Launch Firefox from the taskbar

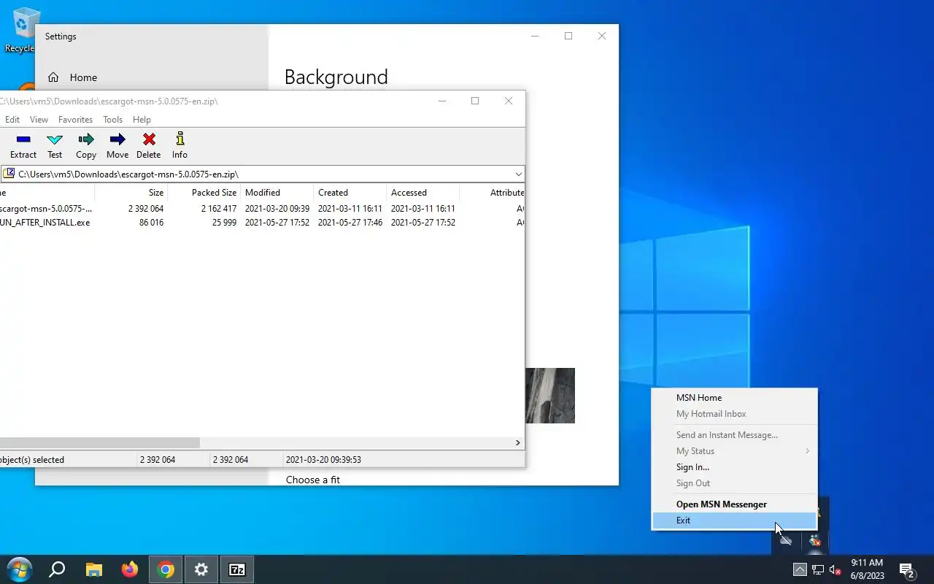[130, 569]
